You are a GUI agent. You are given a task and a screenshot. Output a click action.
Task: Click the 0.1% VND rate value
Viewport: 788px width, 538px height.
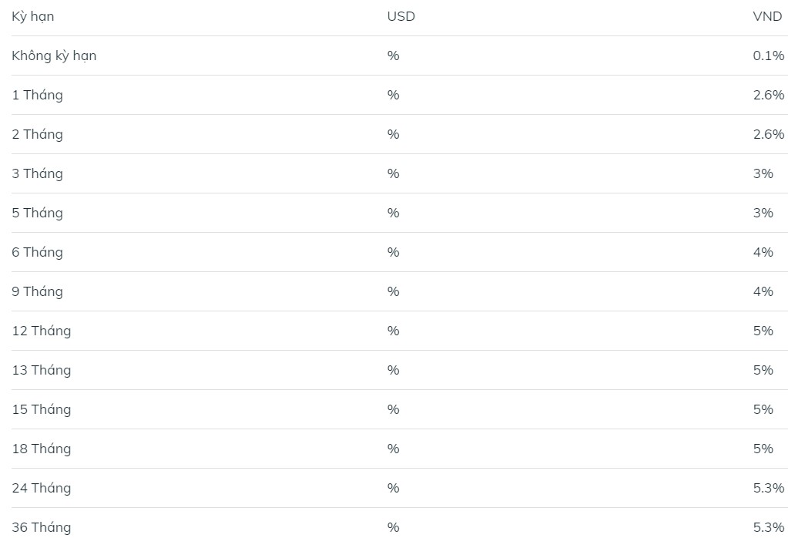click(768, 55)
